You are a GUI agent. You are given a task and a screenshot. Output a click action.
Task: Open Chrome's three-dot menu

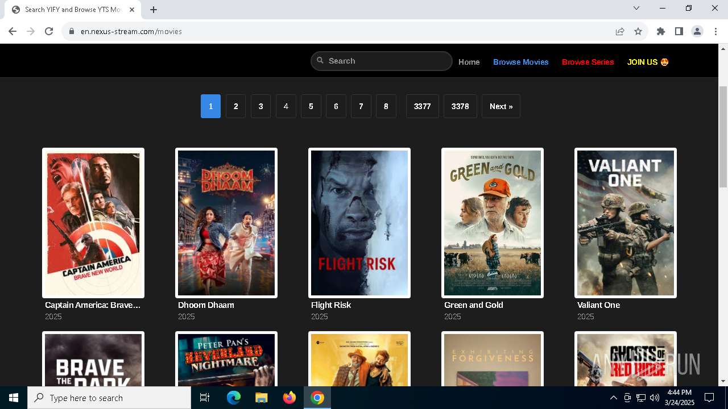(x=715, y=31)
